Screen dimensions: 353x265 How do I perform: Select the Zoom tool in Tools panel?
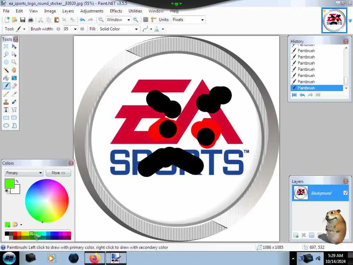14,62
